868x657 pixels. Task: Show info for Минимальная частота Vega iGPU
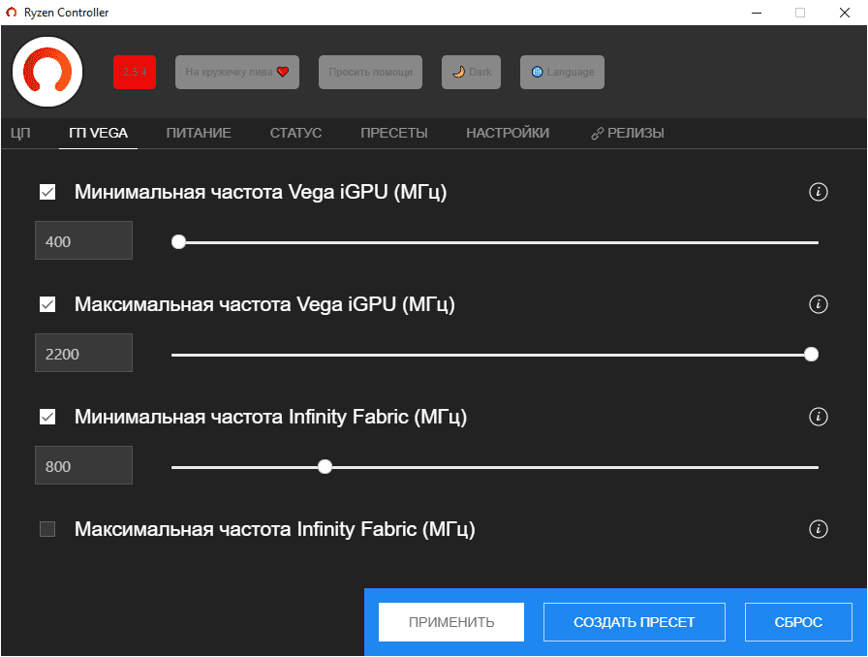819,192
